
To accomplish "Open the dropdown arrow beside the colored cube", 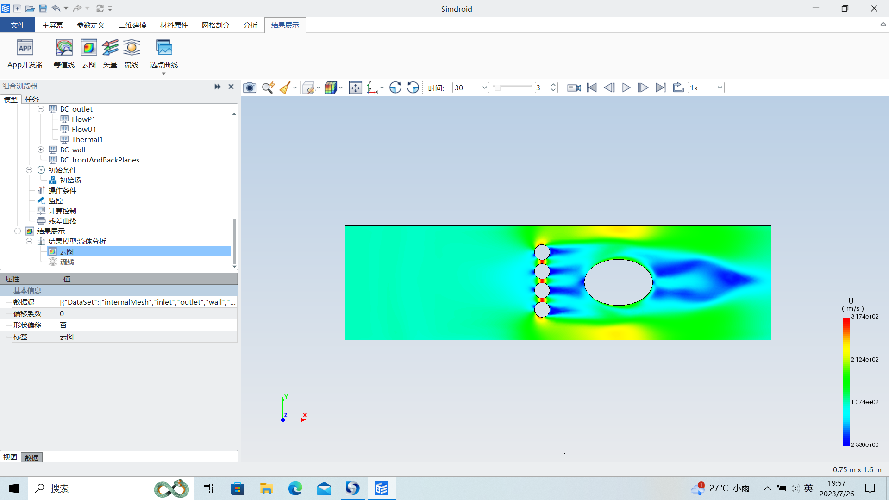I will pos(341,87).
